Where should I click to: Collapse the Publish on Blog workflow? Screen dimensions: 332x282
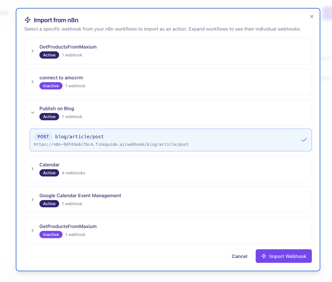pos(32,113)
